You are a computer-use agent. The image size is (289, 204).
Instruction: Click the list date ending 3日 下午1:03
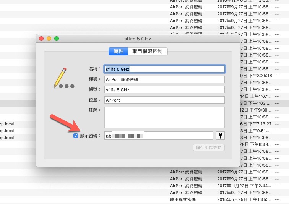(x=255, y=103)
